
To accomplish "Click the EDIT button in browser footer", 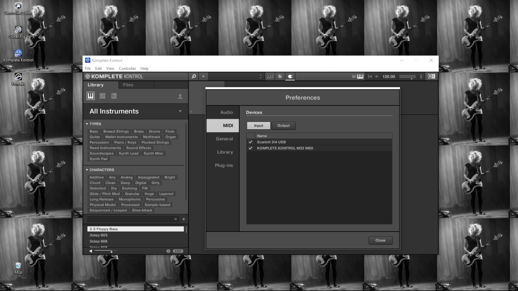I will point(178,251).
